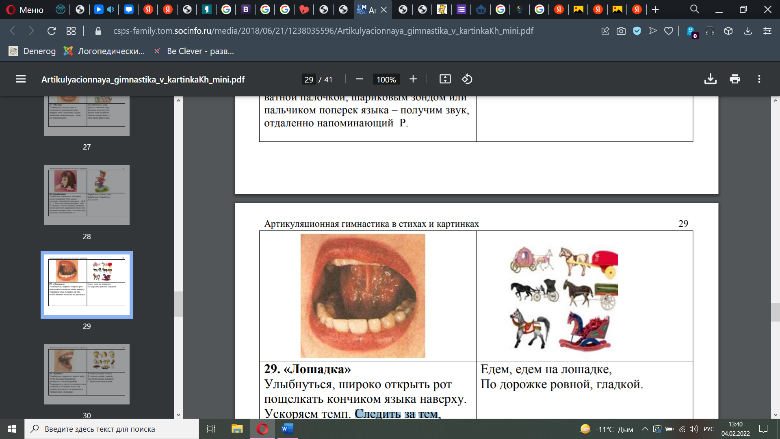Viewport: 780px width, 439px height.
Task: Download the PDF from viewer toolbar
Action: [x=710, y=79]
